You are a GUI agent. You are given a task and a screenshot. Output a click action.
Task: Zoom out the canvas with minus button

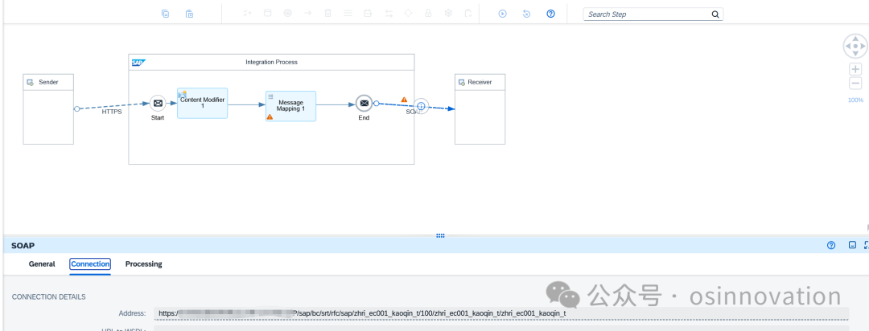tap(855, 84)
